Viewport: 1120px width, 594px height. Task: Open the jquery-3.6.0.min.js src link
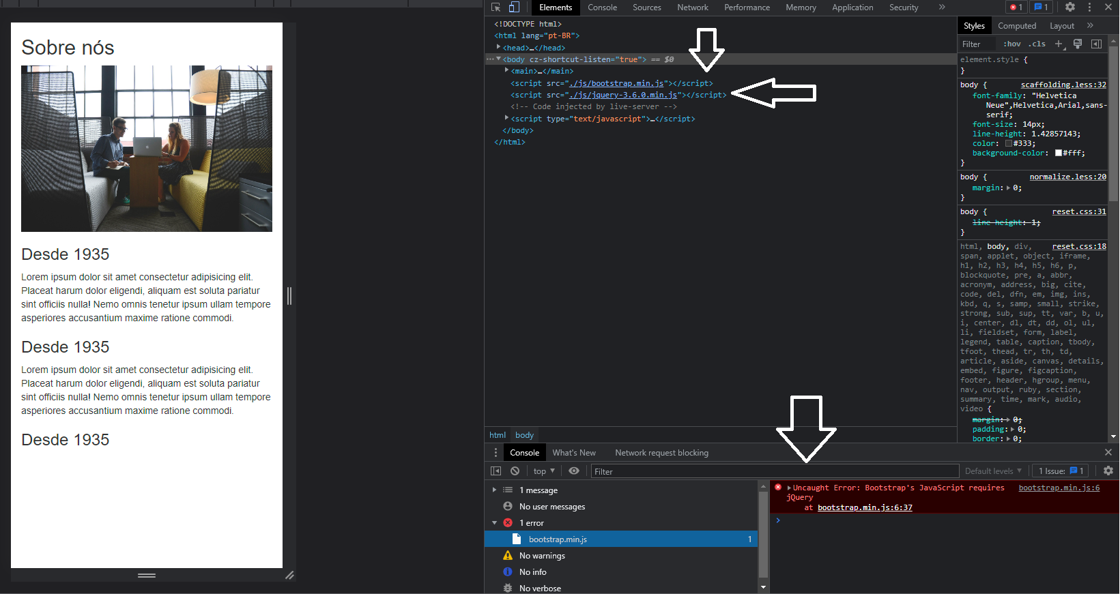(x=623, y=95)
